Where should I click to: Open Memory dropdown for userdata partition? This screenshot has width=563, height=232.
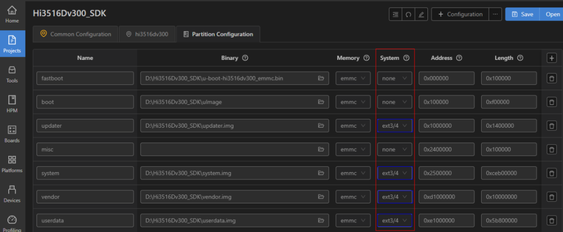(x=353, y=221)
